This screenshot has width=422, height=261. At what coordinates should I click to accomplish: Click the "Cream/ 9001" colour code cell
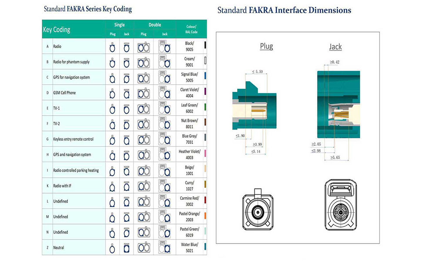[190, 62]
